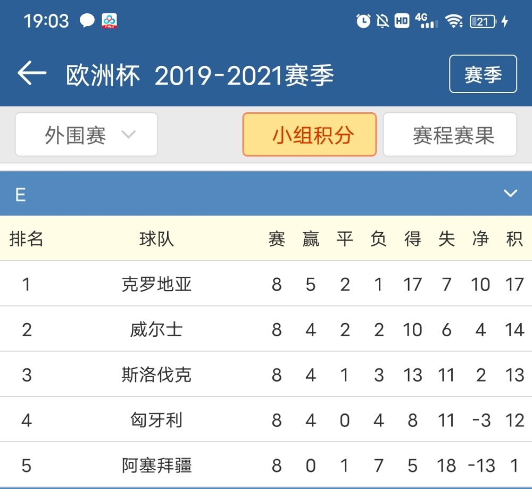The width and height of the screenshot is (532, 489).
Task: Tap the back arrow icon
Action: [32, 74]
